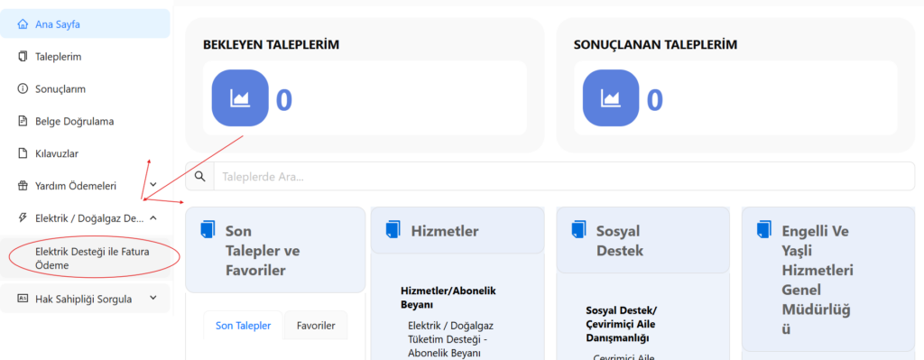The height and width of the screenshot is (360, 924).
Task: Click the Hak Sahipliği Sorgula card icon
Action: point(23,298)
